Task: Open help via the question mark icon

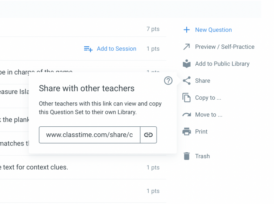Action: click(168, 81)
